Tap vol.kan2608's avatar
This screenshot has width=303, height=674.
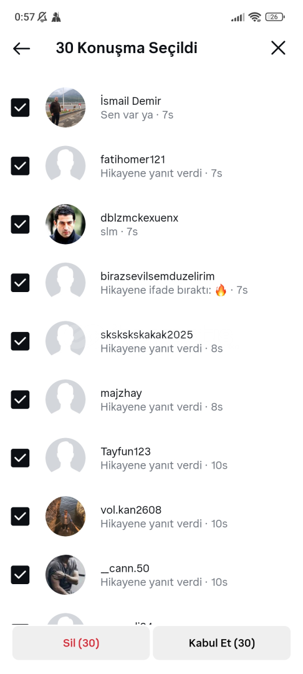tap(65, 516)
